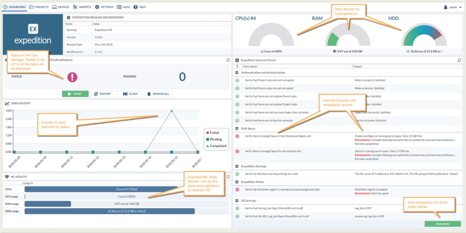Open the Help menu
Screen dimensions: 466x233
pyautogui.click(x=140, y=7)
